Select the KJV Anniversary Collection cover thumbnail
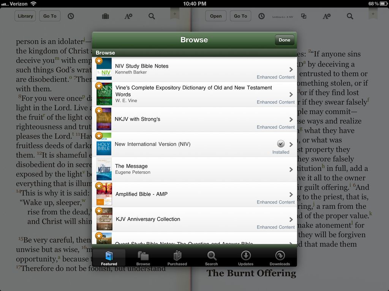The height and width of the screenshot is (291, 389). click(x=104, y=219)
